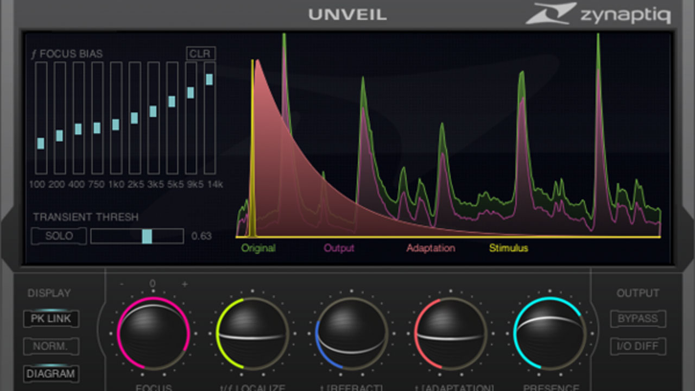Click the TRANSIENT THRESH label
Image resolution: width=695 pixels, height=391 pixels.
86,217
